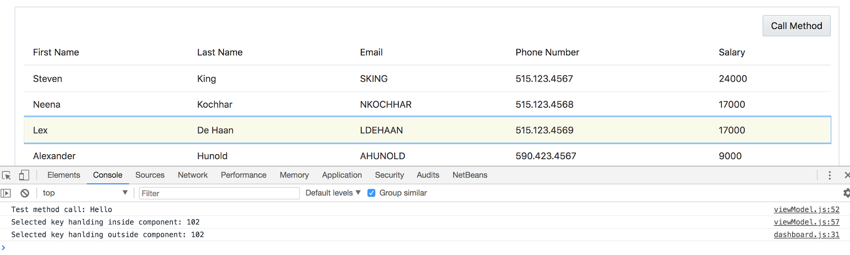Click the inspect element cursor icon

(6, 175)
